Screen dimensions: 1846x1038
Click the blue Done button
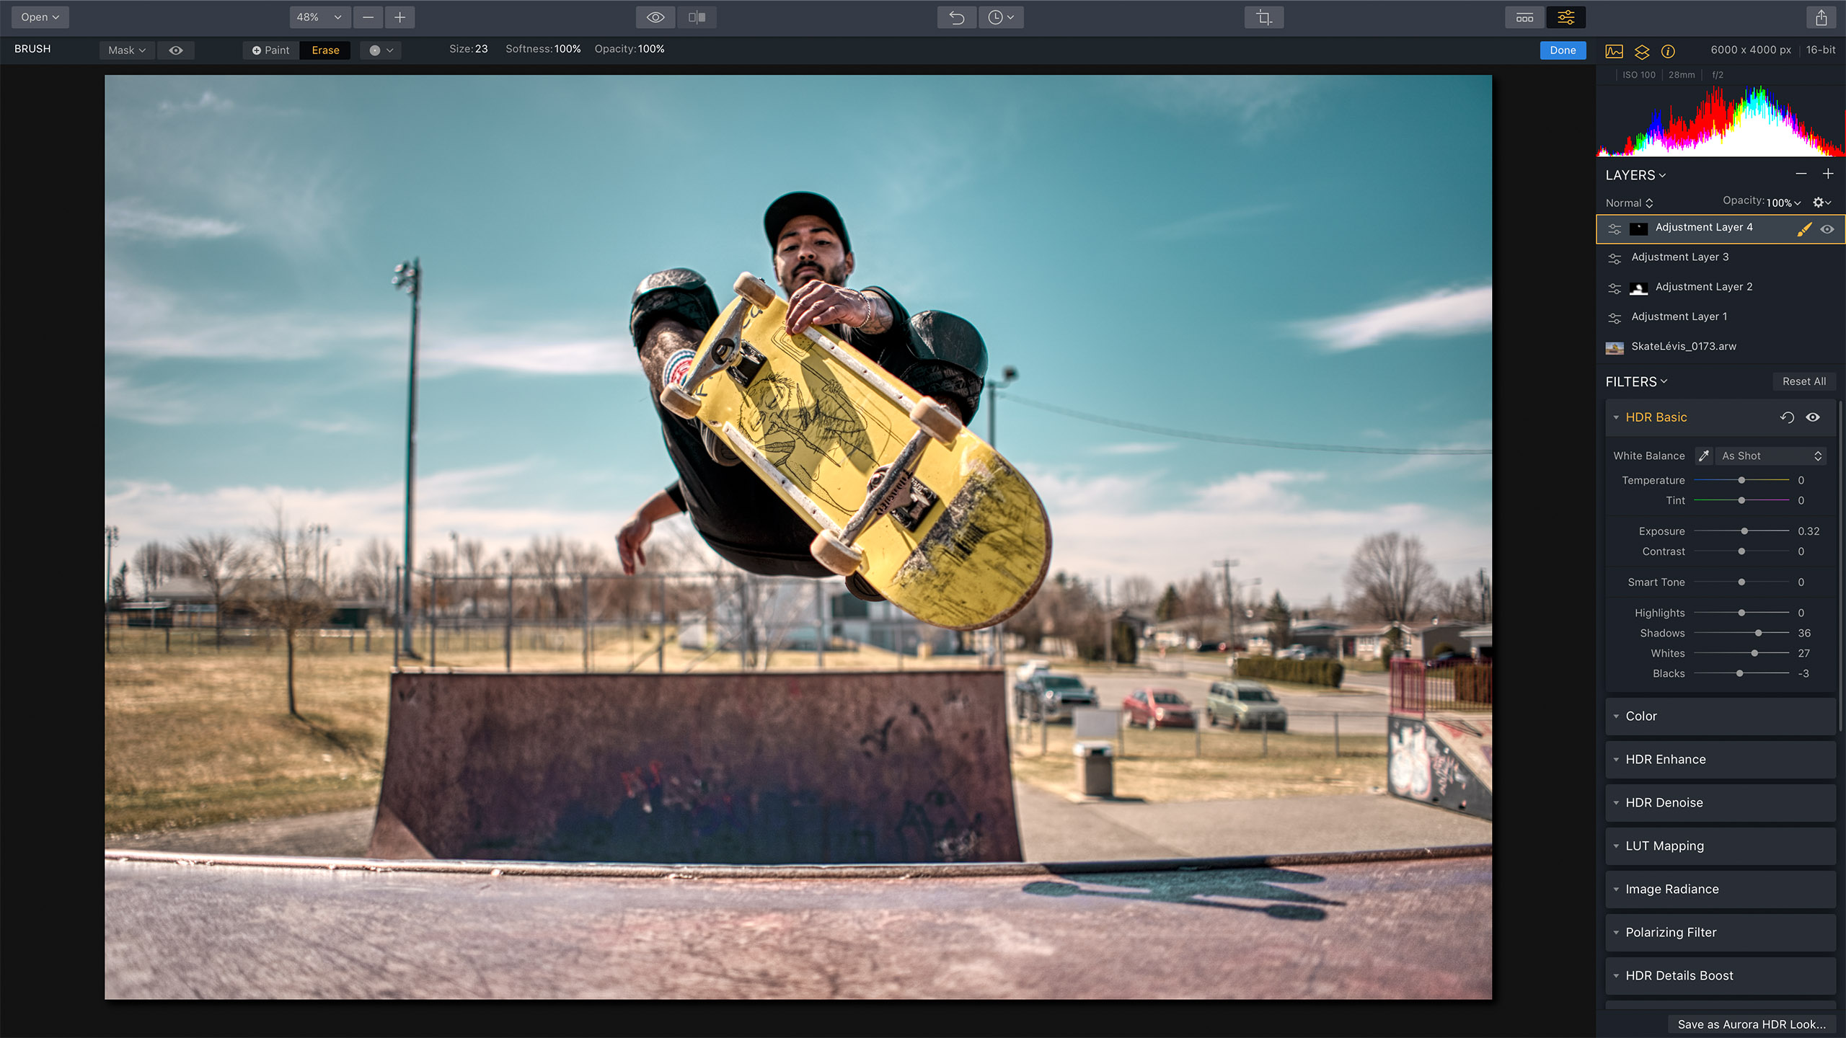tap(1563, 50)
